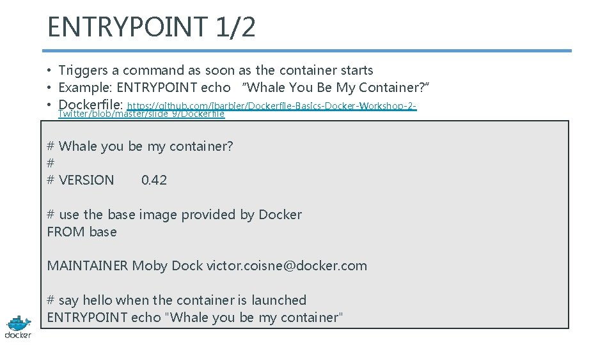Click the MAINTAINER keyword in the code
614x345 pixels.
88,266
